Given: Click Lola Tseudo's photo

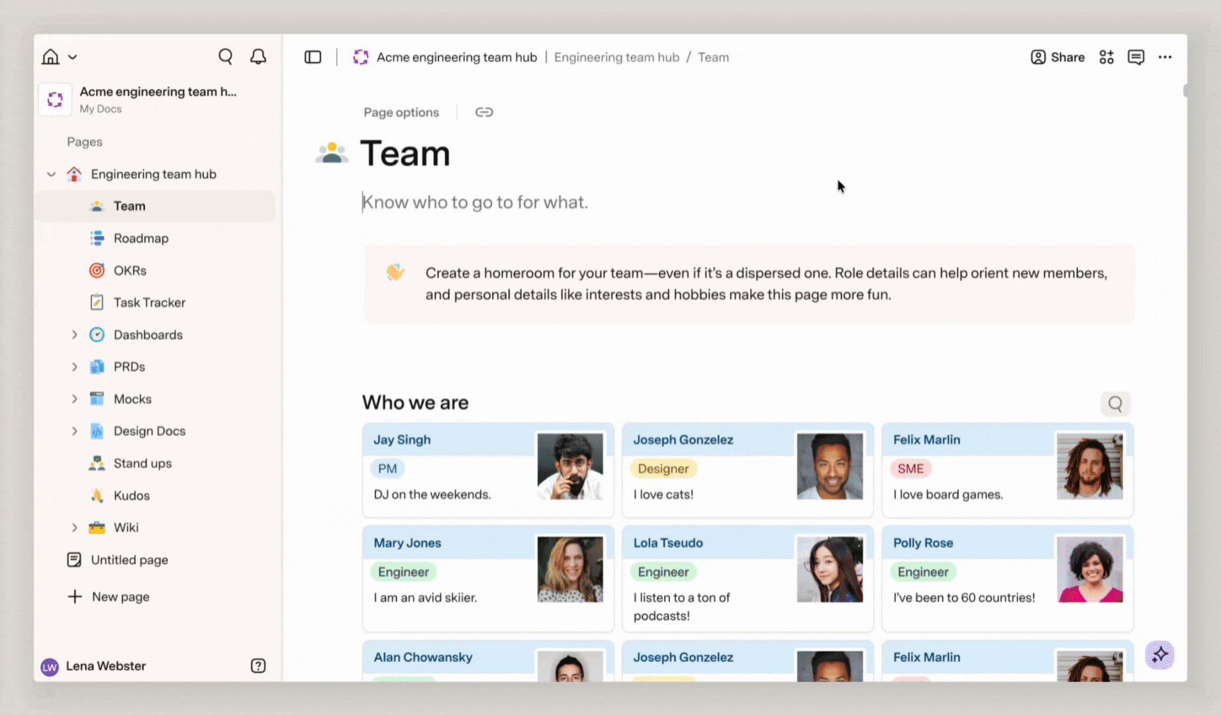Looking at the screenshot, I should point(830,569).
